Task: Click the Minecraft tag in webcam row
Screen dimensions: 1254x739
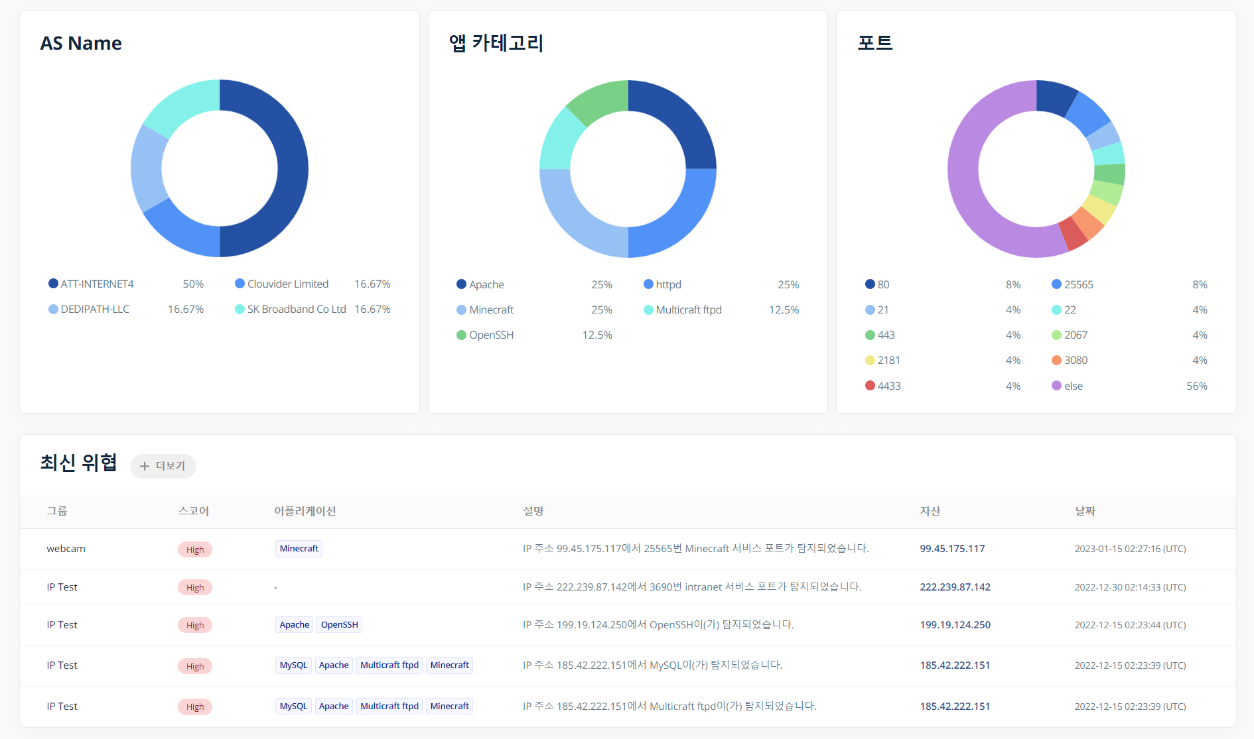Action: (299, 549)
